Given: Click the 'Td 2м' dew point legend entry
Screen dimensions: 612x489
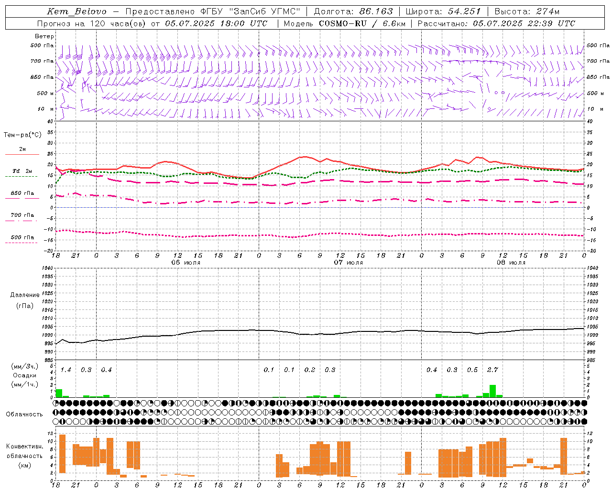Looking at the screenshot, I should (x=22, y=171).
